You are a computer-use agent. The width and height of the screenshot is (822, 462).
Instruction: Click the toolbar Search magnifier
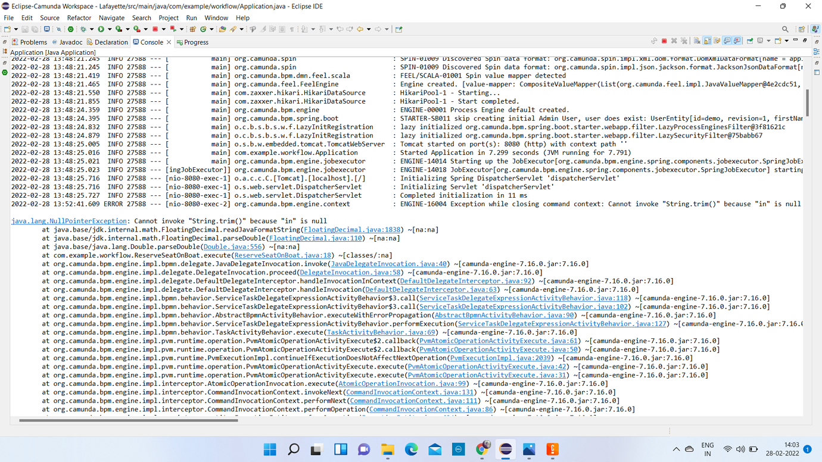[x=785, y=29]
